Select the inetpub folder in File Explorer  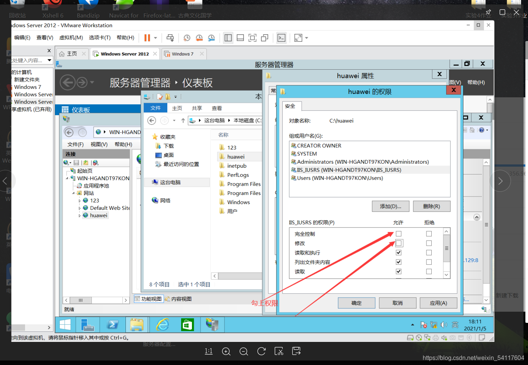(237, 166)
